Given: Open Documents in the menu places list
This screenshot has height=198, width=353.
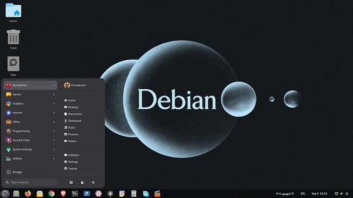Looking at the screenshot, I should (x=73, y=114).
